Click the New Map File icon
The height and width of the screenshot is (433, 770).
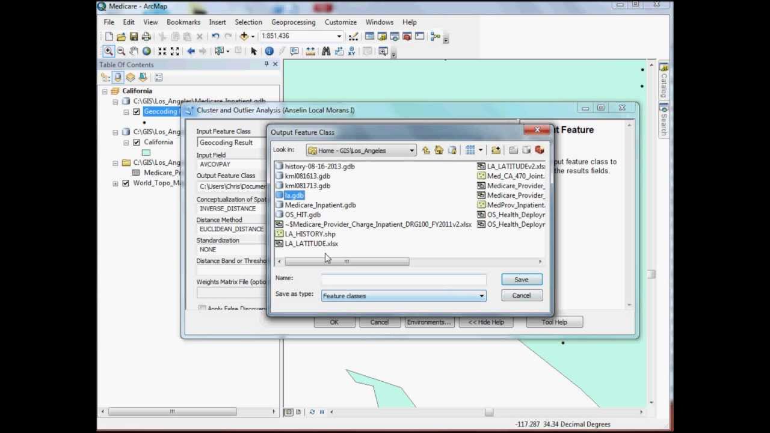(x=109, y=37)
